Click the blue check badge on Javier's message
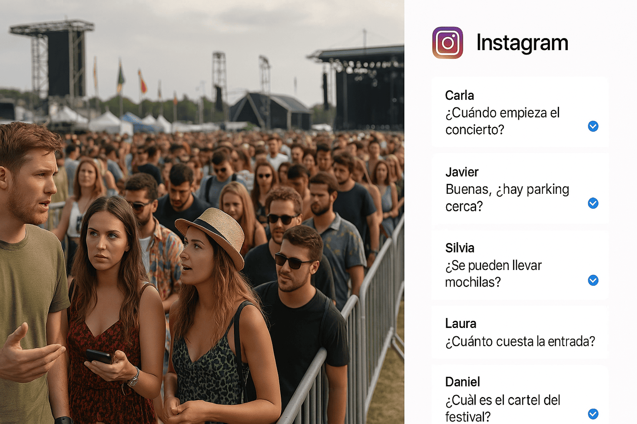Viewport: 637px width, 424px height. click(593, 203)
